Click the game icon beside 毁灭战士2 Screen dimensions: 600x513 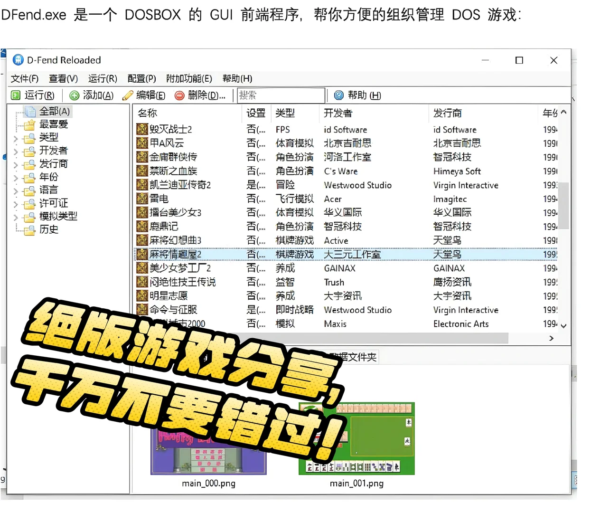pyautogui.click(x=141, y=129)
